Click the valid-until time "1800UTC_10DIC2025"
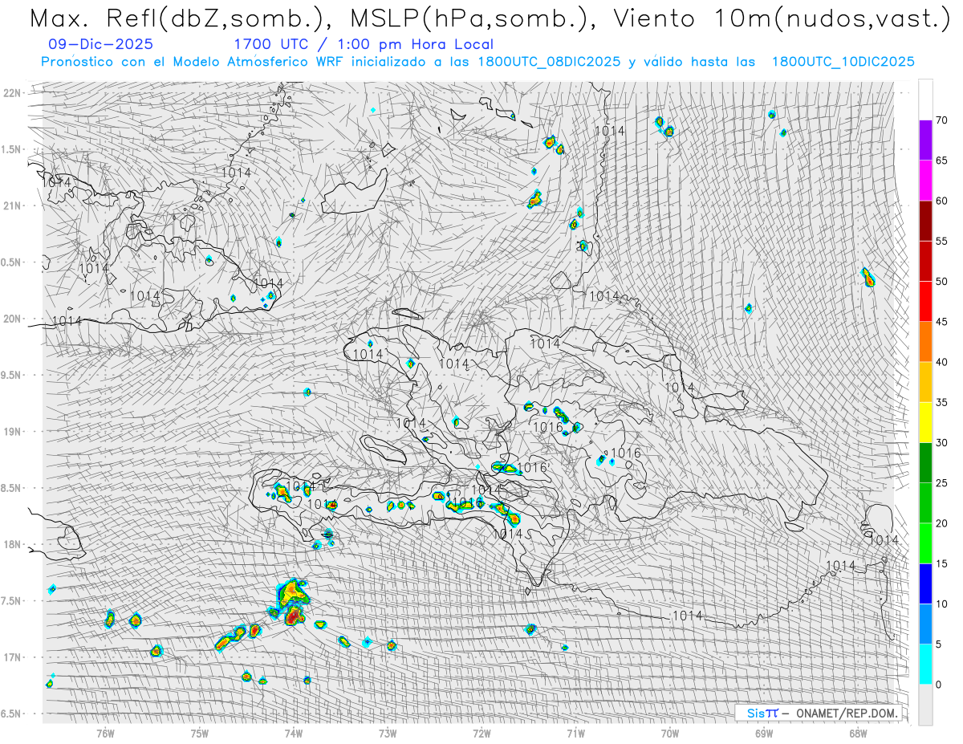Viewport: 963px width, 744px height. pyautogui.click(x=843, y=62)
